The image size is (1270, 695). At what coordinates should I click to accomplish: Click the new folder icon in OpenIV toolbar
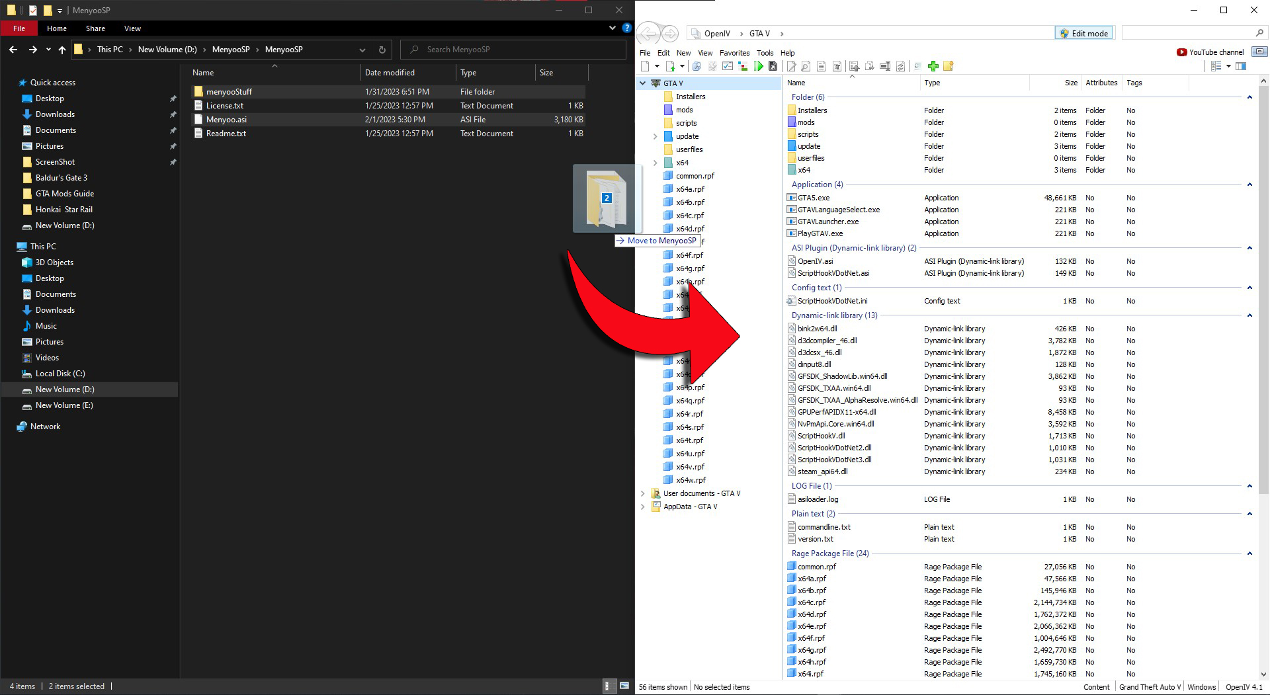[x=949, y=66]
